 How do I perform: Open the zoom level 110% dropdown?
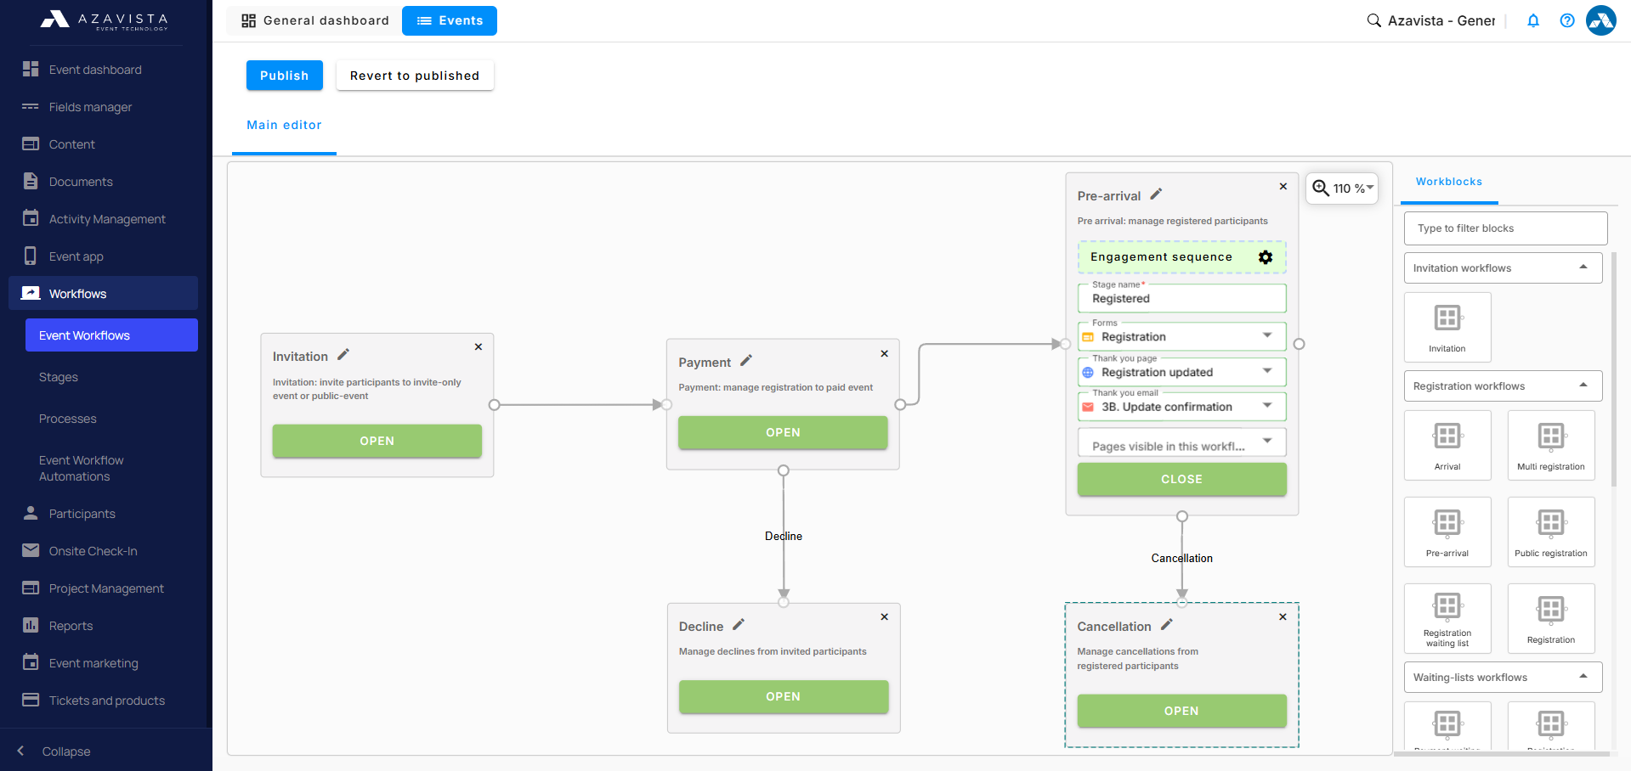tap(1342, 188)
